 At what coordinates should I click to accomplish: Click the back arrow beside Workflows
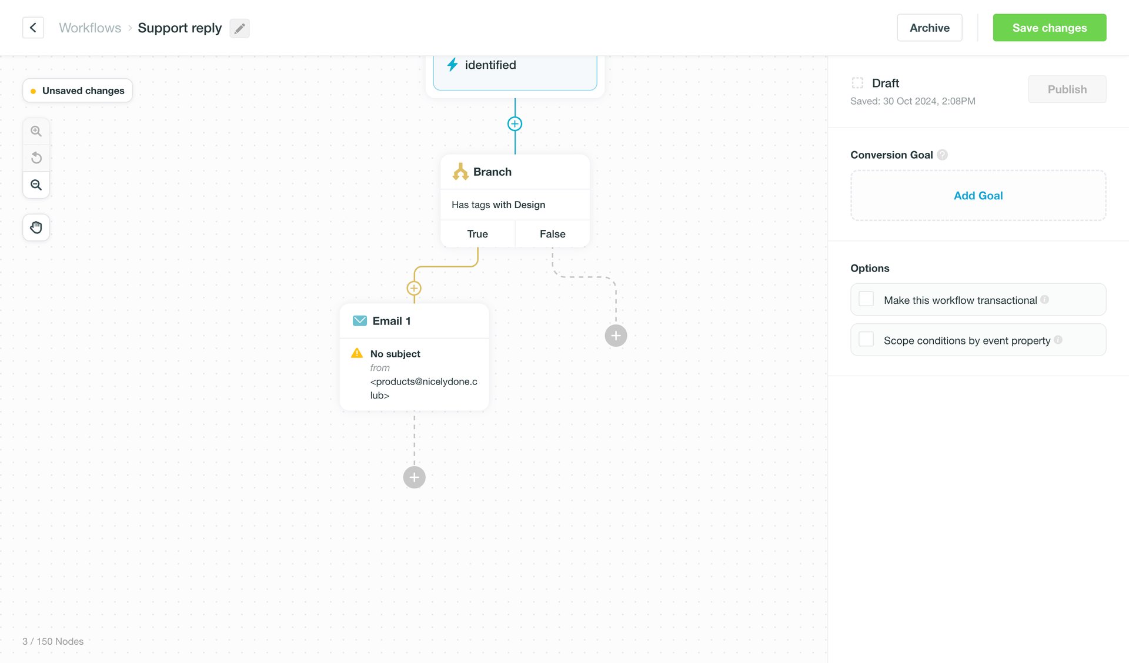[33, 28]
